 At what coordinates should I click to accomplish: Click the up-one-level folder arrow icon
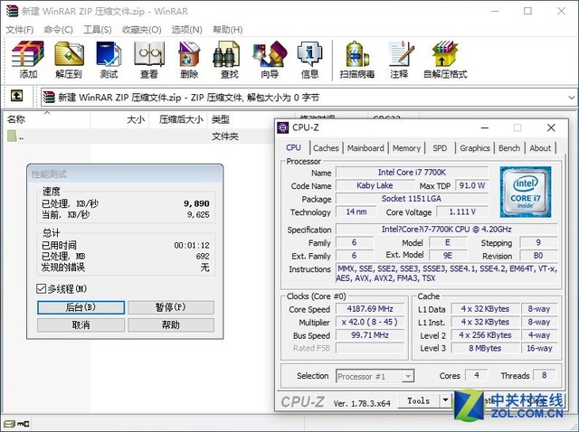(x=16, y=96)
